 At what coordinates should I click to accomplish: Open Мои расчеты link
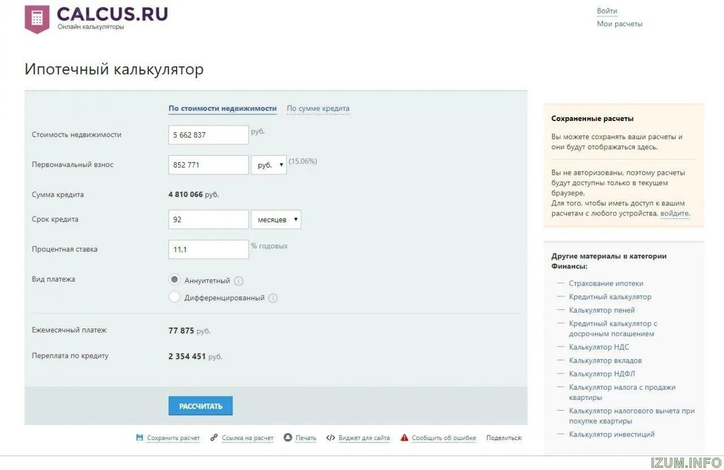[620, 24]
